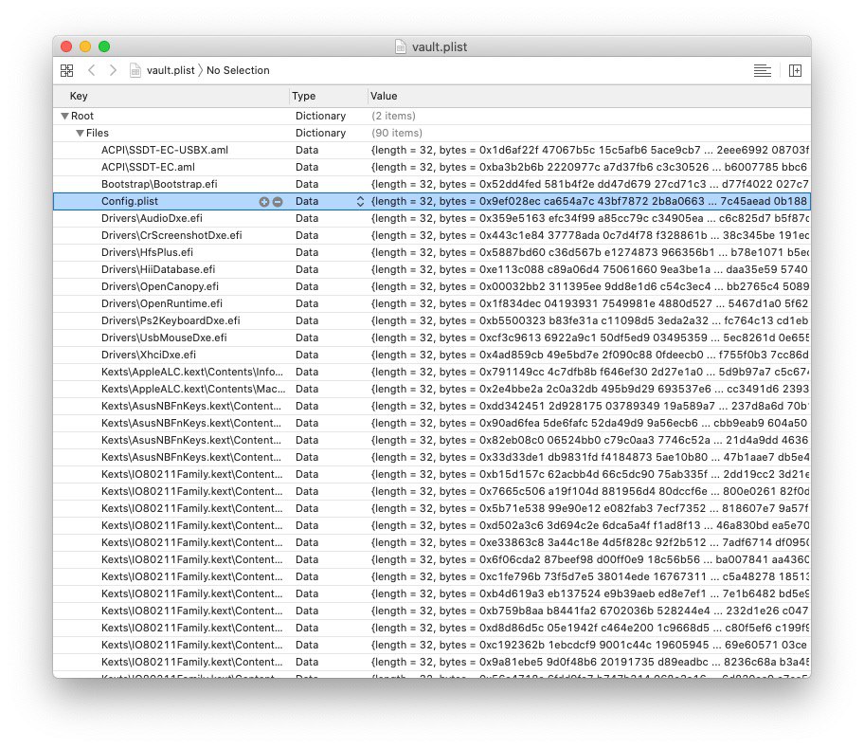Screen dimensions: 864x748
Task: Click the value starting 0xc192362b
Action: [589, 646]
